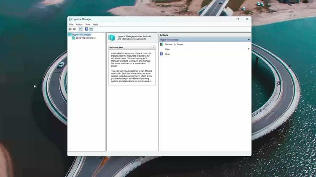This screenshot has height=177, width=316.
Task: Click the View action in the Actions pane
Action: pyautogui.click(x=167, y=49)
